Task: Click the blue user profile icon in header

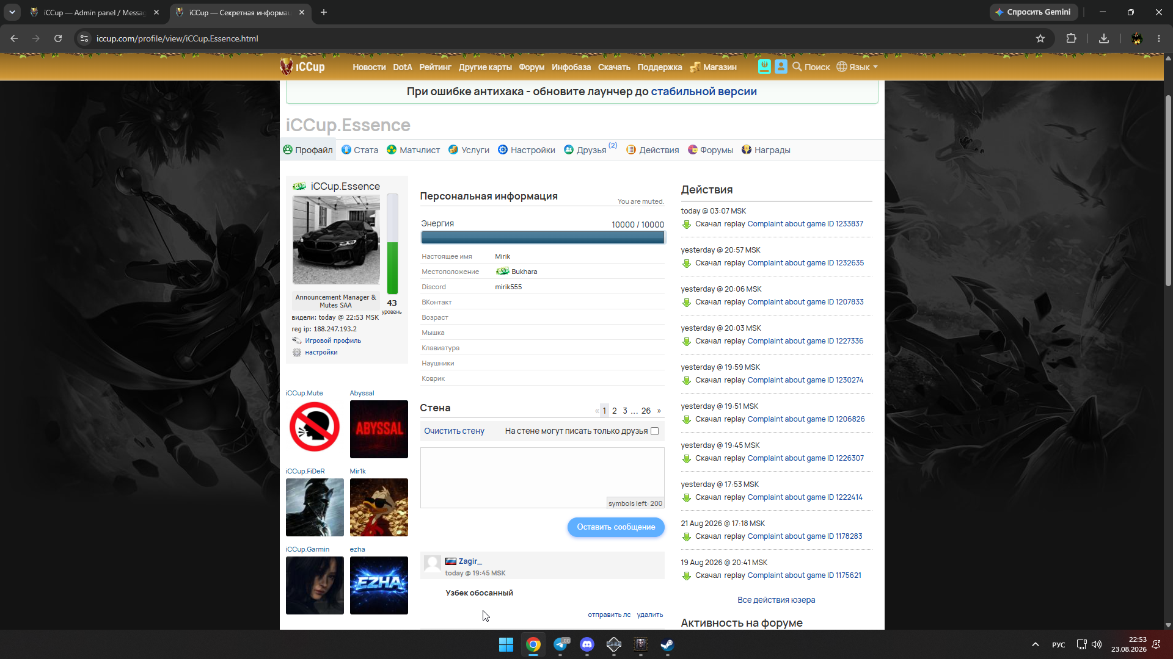Action: [781, 67]
